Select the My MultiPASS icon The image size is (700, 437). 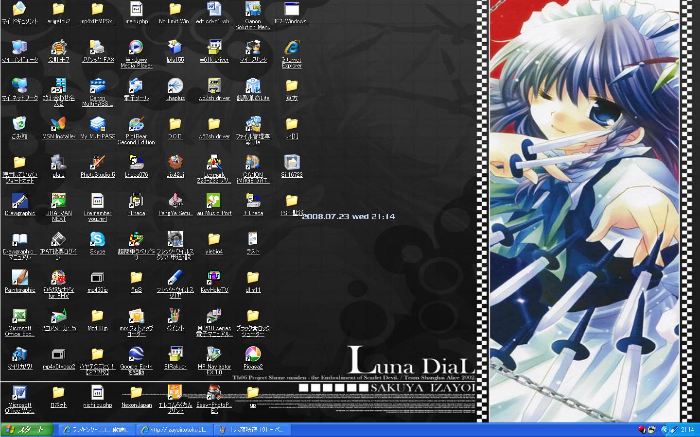click(97, 124)
